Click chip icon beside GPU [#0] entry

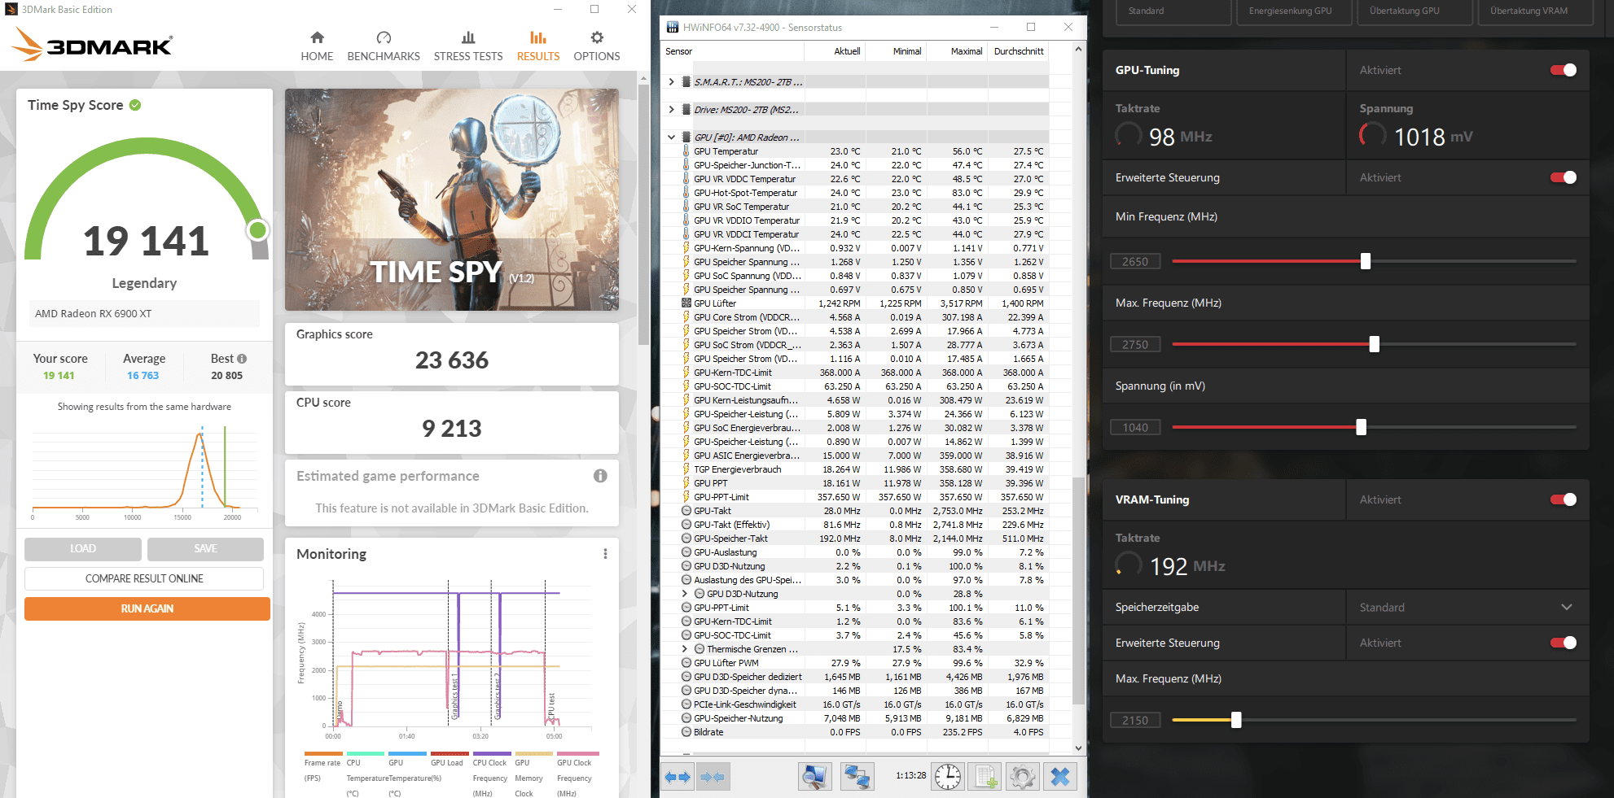[686, 137]
